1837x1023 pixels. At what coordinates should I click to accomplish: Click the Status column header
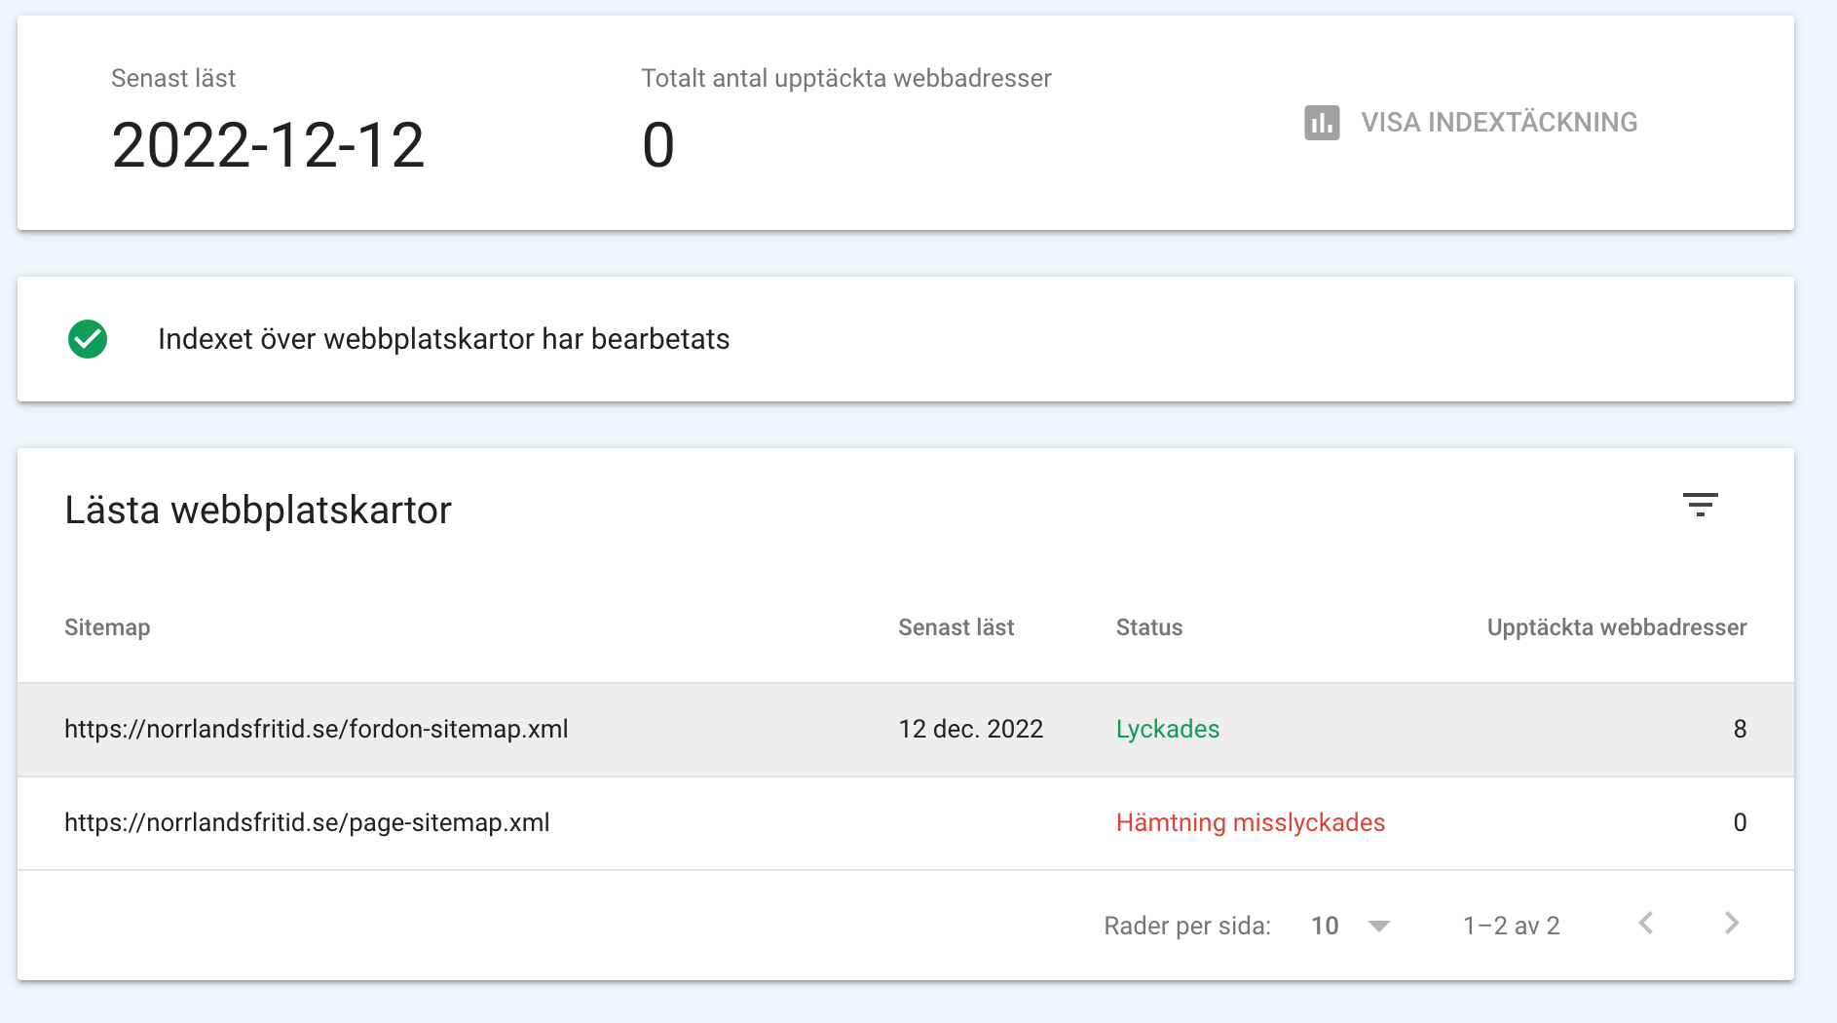click(1149, 627)
